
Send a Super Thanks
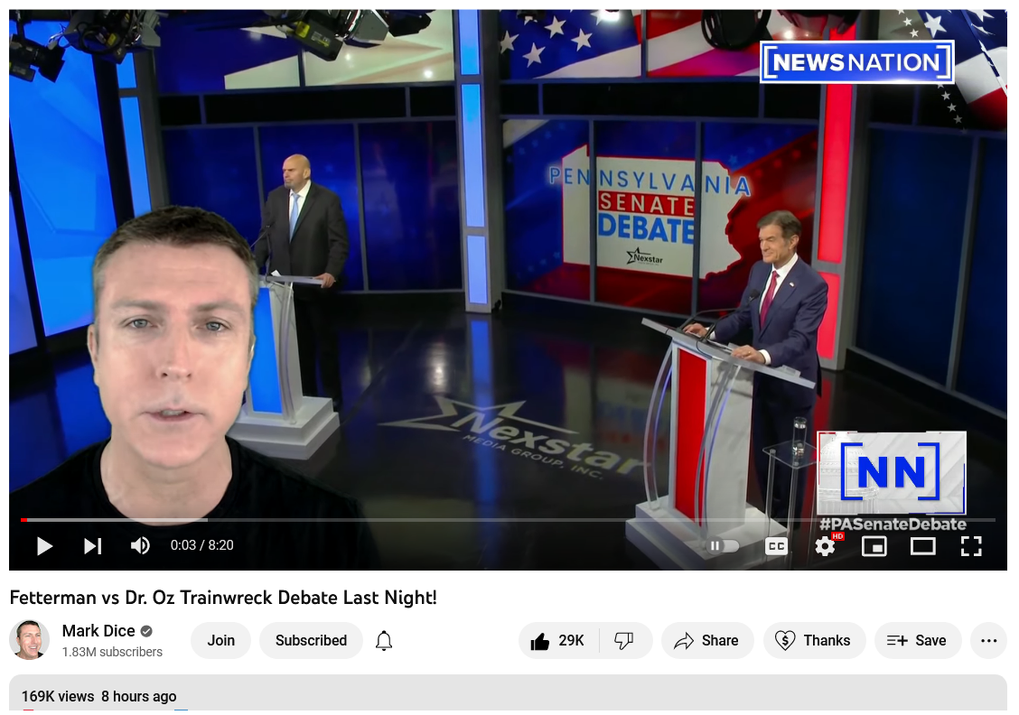click(814, 640)
